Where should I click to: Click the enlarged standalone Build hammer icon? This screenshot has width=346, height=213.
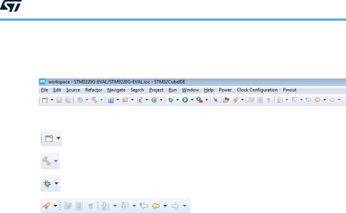(46, 161)
